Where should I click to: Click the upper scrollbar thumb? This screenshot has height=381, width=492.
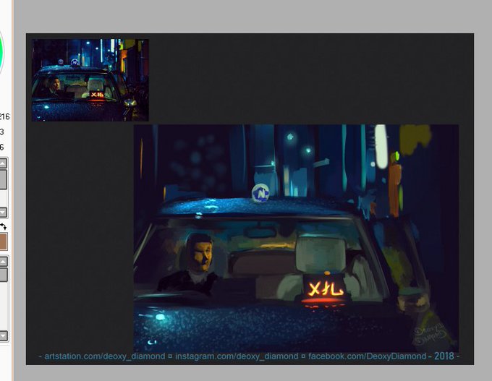3,179
